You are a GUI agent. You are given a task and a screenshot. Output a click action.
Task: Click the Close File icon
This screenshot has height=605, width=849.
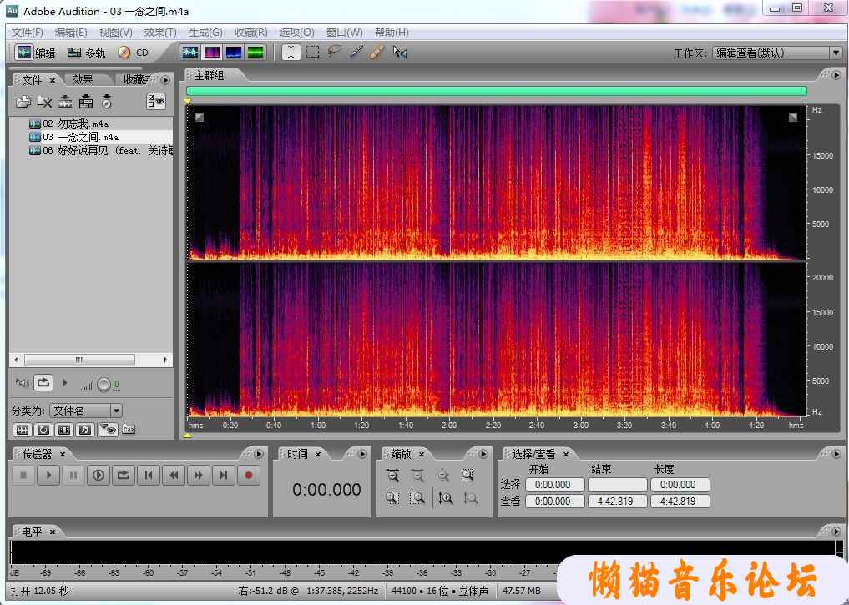(x=44, y=101)
